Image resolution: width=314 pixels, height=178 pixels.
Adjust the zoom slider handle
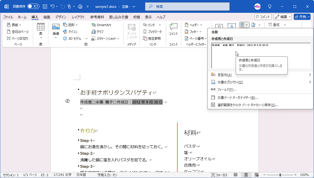click(280, 175)
